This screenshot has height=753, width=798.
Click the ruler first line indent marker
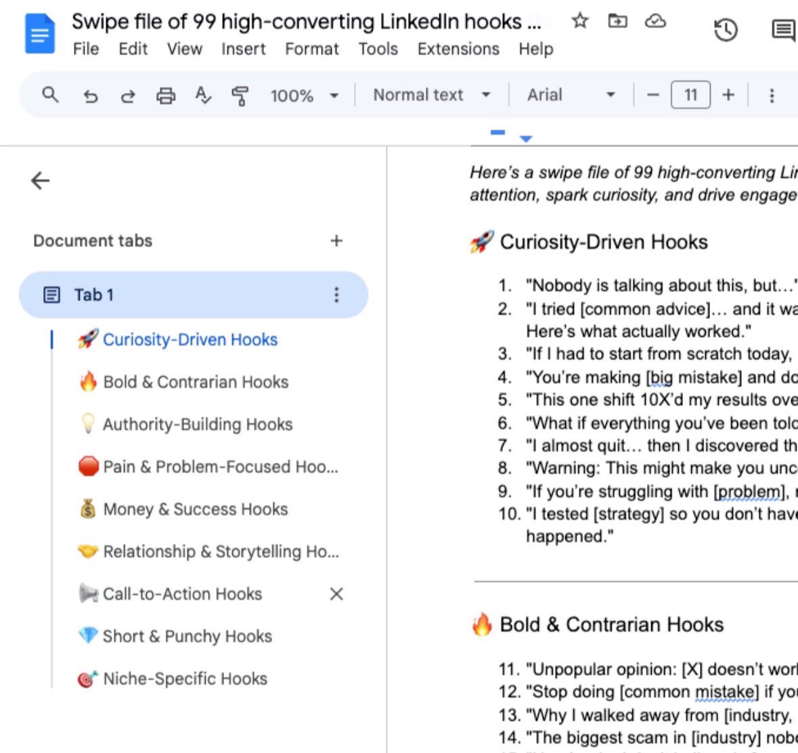click(x=497, y=132)
